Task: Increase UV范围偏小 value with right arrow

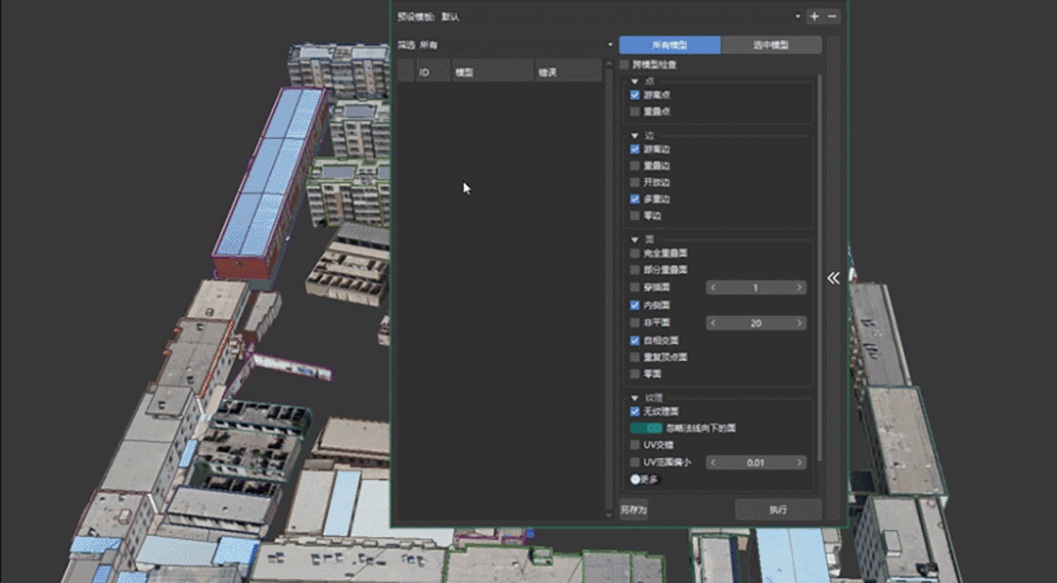Action: pos(800,463)
